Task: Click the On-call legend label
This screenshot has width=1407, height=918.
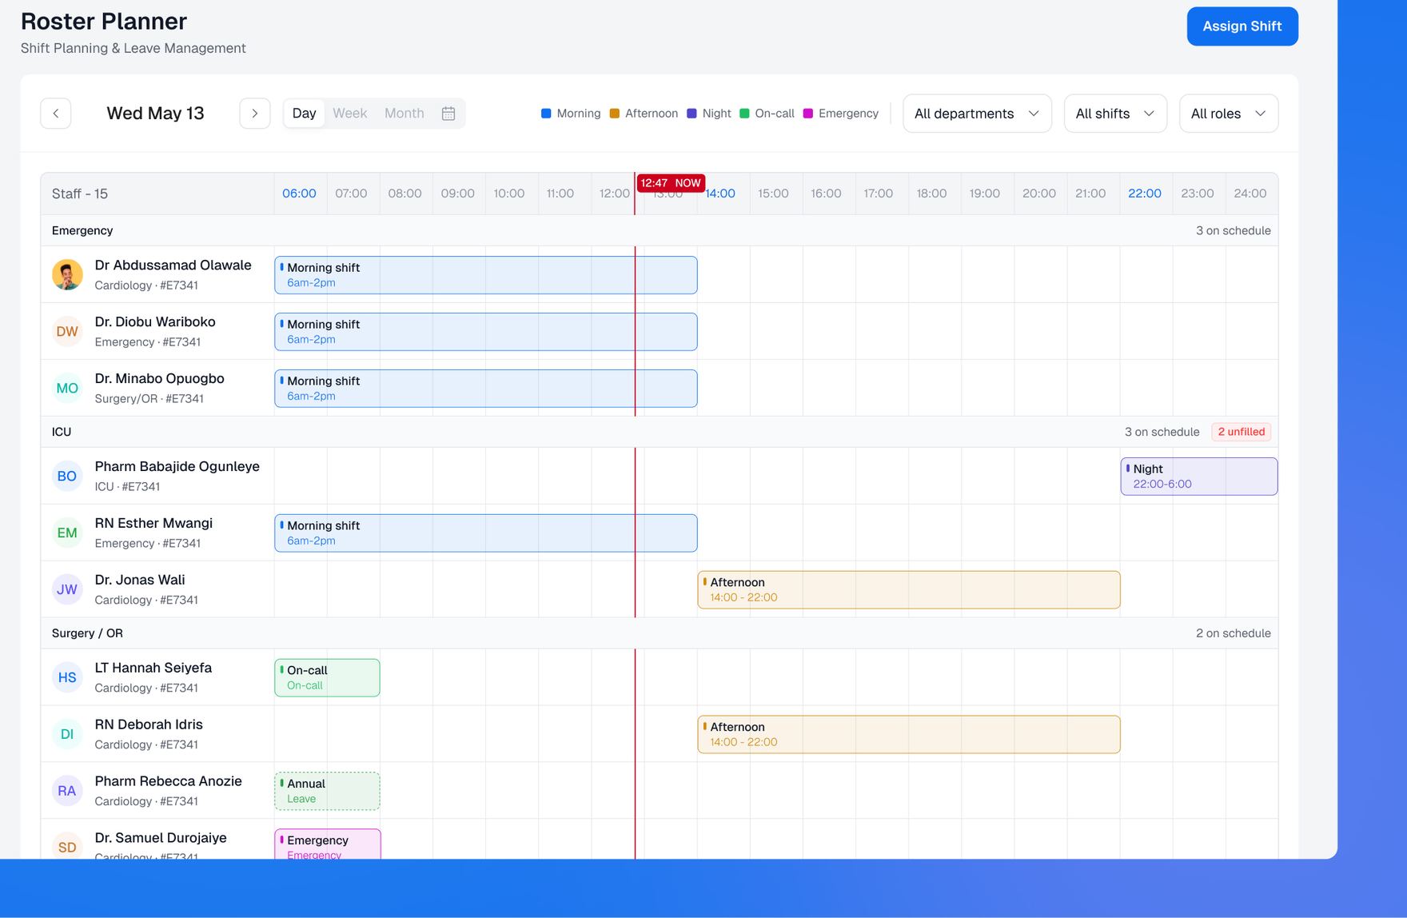Action: pyautogui.click(x=775, y=114)
